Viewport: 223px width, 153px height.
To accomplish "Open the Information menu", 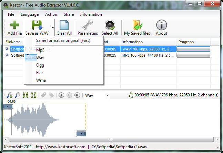I will pos(91,14).
